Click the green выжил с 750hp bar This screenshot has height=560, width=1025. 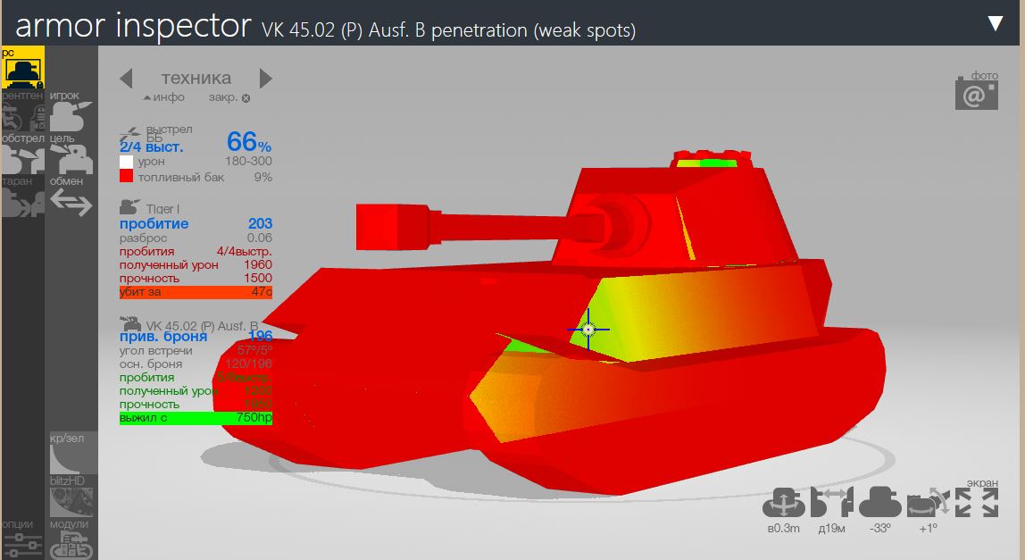pos(196,417)
